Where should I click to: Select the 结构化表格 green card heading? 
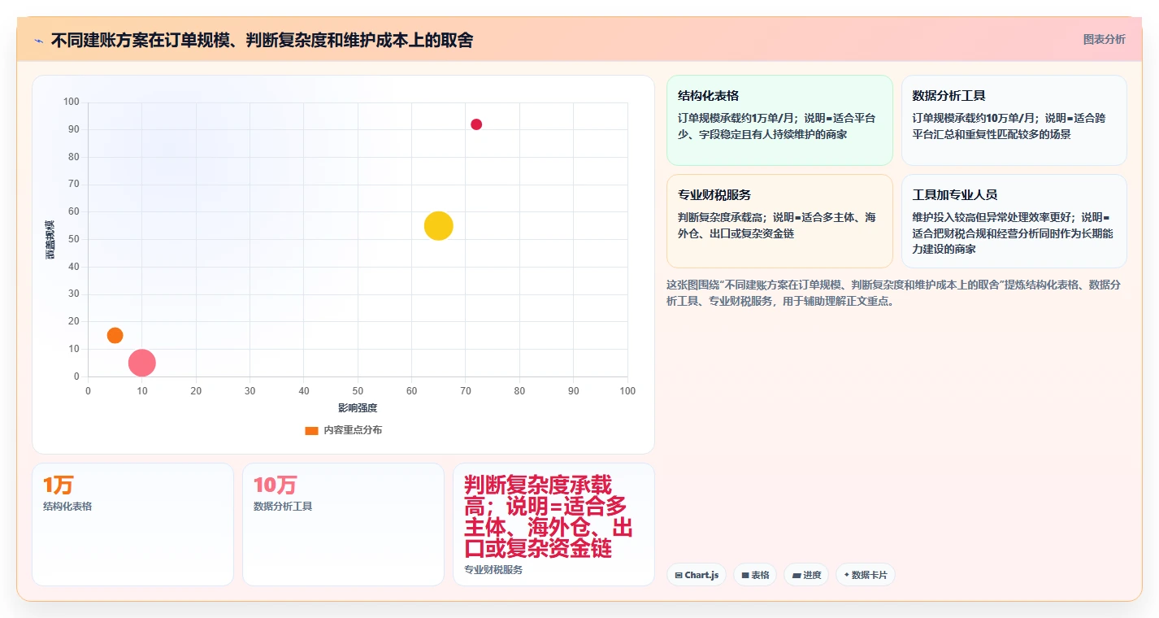[x=708, y=95]
